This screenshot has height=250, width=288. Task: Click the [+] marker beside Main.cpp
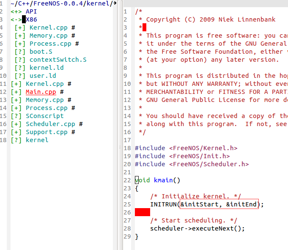point(16,92)
